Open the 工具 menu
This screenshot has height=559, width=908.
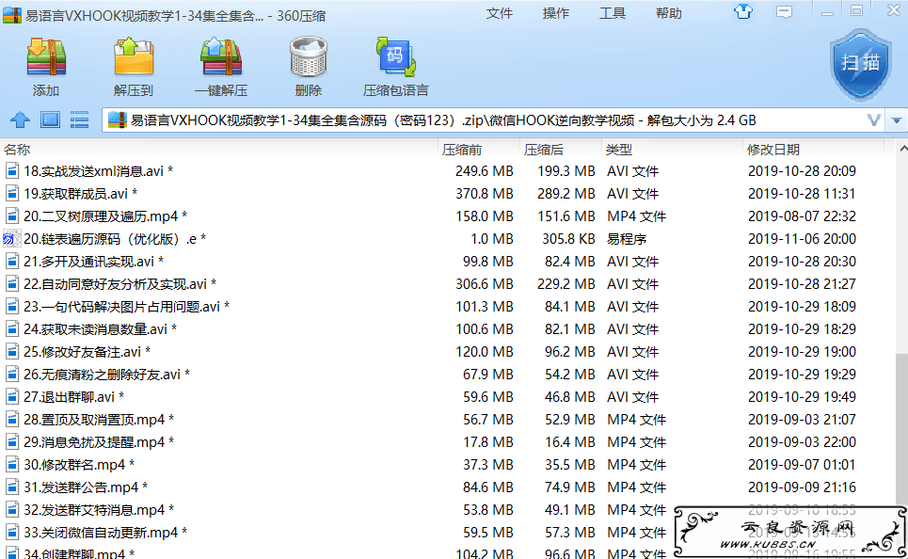tap(613, 13)
